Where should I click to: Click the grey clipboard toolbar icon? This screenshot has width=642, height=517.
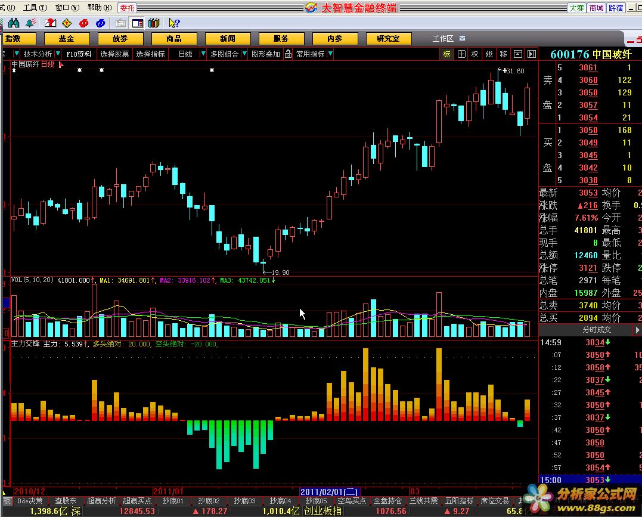(120, 23)
